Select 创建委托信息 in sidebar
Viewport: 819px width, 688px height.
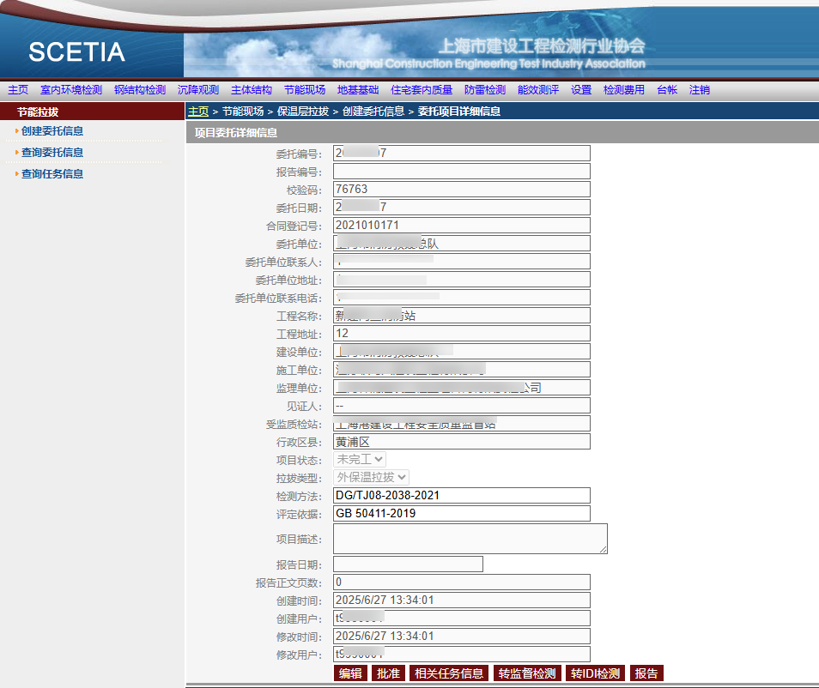tap(52, 131)
